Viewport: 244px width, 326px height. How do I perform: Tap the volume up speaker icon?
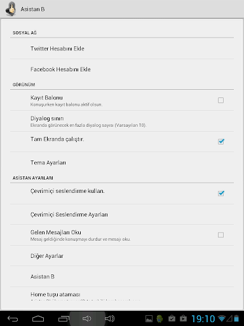pyautogui.click(x=109, y=318)
